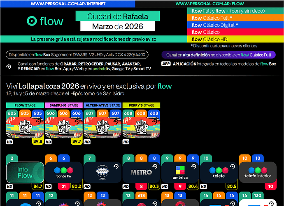Click the red 21 badge under Santa Fe
This screenshot has width=284, height=206.
63,186
